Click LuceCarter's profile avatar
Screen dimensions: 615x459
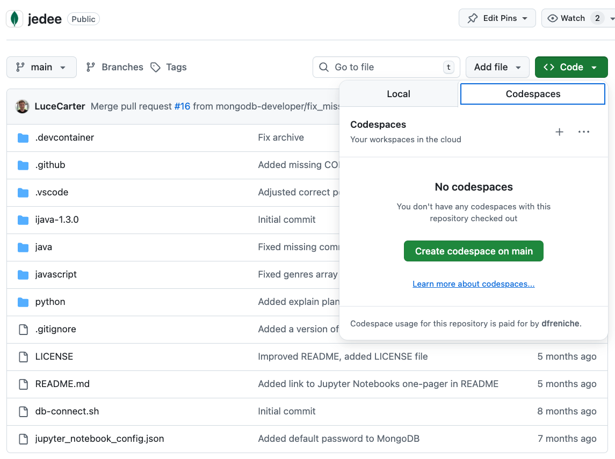[22, 106]
